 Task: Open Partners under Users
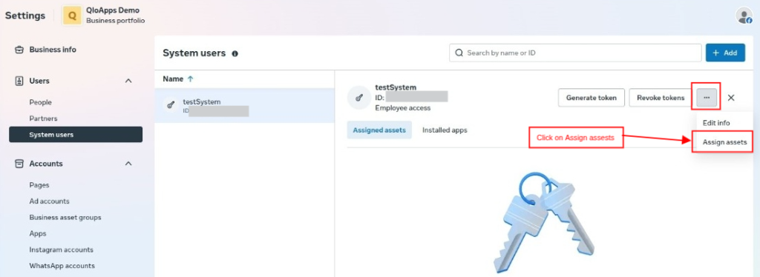coord(43,119)
